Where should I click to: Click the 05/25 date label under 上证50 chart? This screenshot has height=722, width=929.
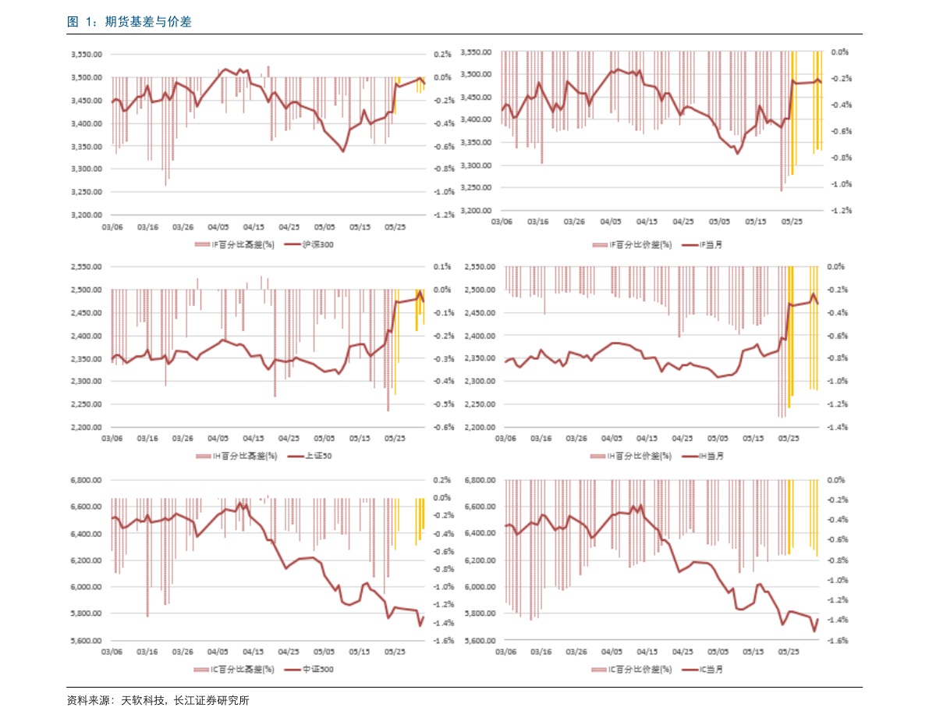tap(395, 439)
